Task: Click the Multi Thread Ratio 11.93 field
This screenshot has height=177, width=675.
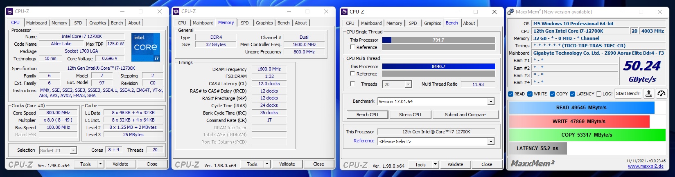Action: tap(478, 84)
